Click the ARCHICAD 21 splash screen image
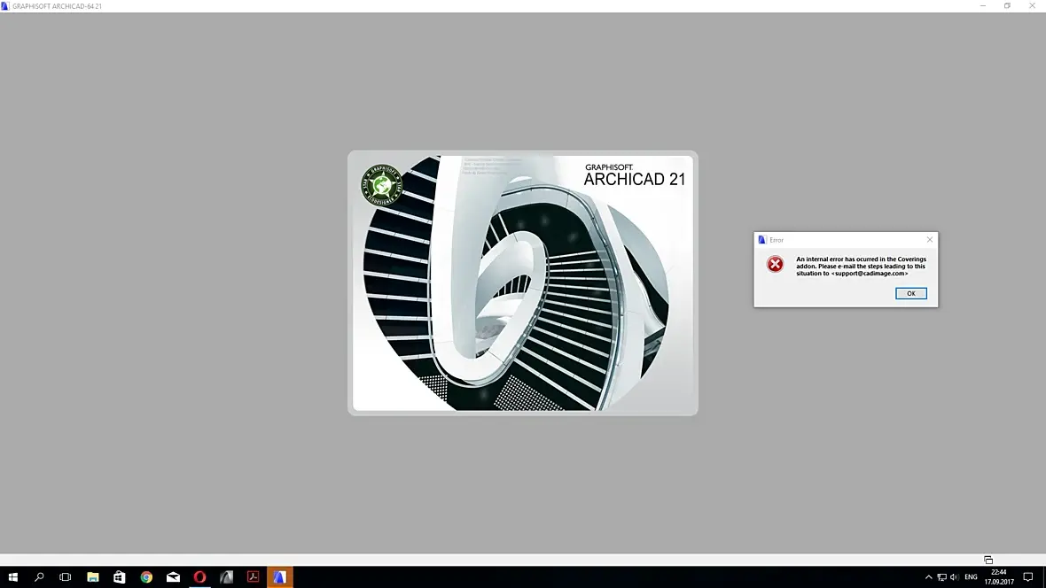 pyautogui.click(x=522, y=282)
